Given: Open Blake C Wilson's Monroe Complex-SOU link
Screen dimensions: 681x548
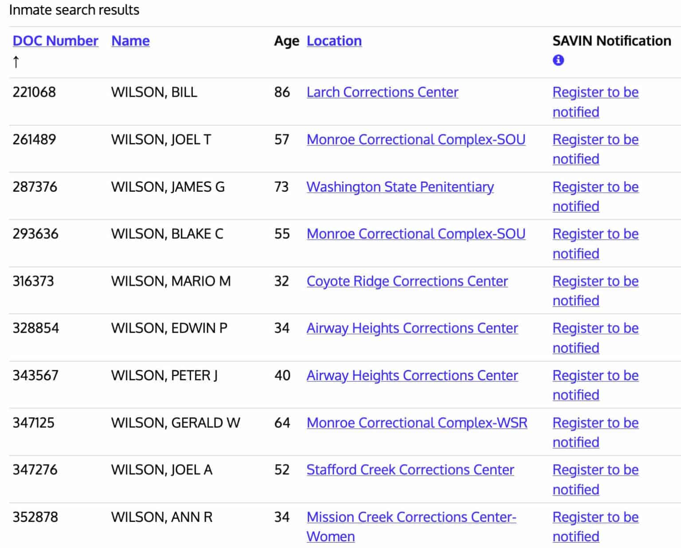Looking at the screenshot, I should (x=416, y=234).
